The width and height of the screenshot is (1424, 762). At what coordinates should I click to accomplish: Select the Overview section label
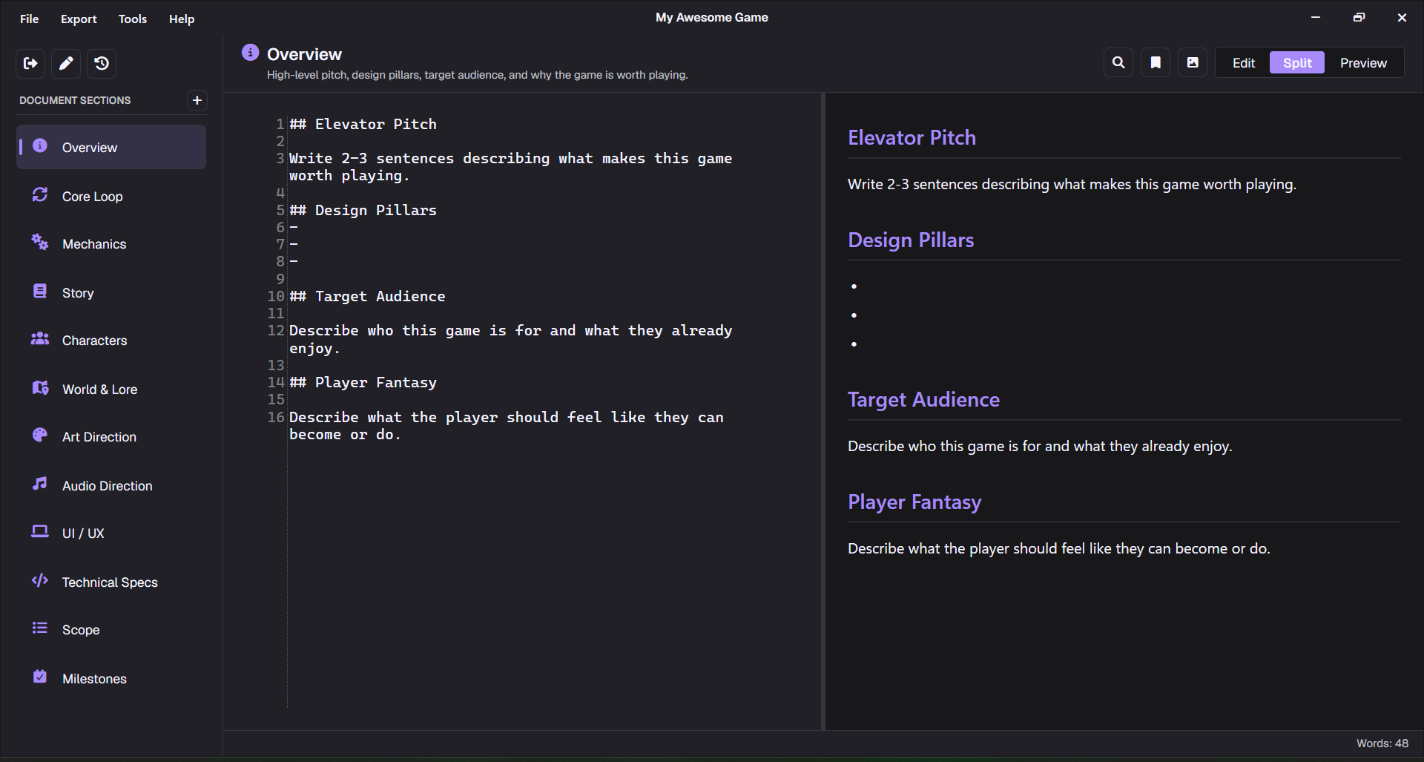[x=90, y=148]
